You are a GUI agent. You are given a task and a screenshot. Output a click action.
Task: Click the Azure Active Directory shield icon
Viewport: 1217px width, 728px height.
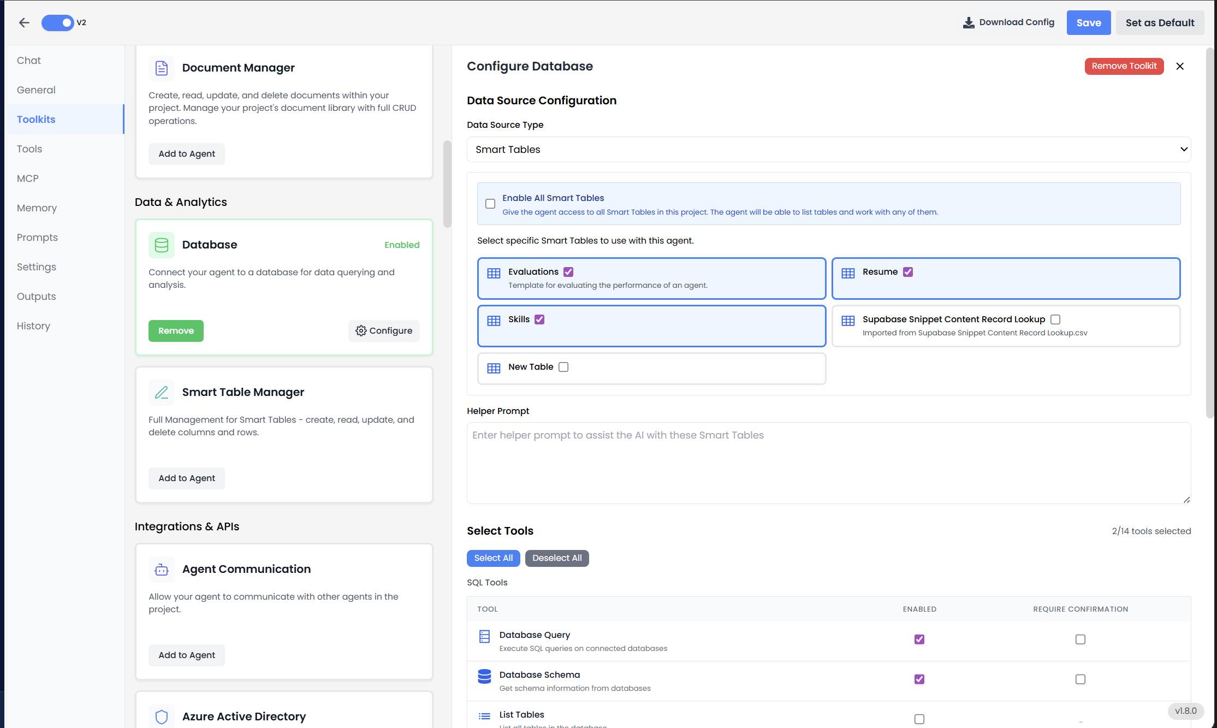[x=161, y=716]
